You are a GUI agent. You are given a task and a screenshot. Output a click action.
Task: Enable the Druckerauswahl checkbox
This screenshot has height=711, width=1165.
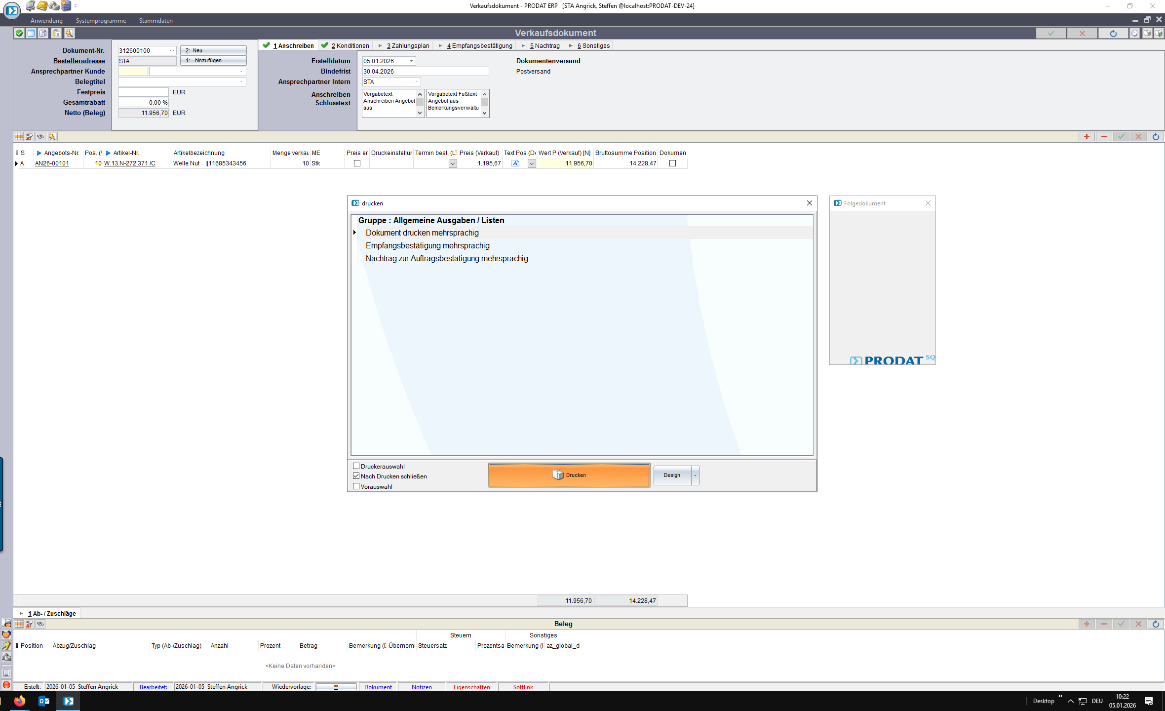pos(356,466)
